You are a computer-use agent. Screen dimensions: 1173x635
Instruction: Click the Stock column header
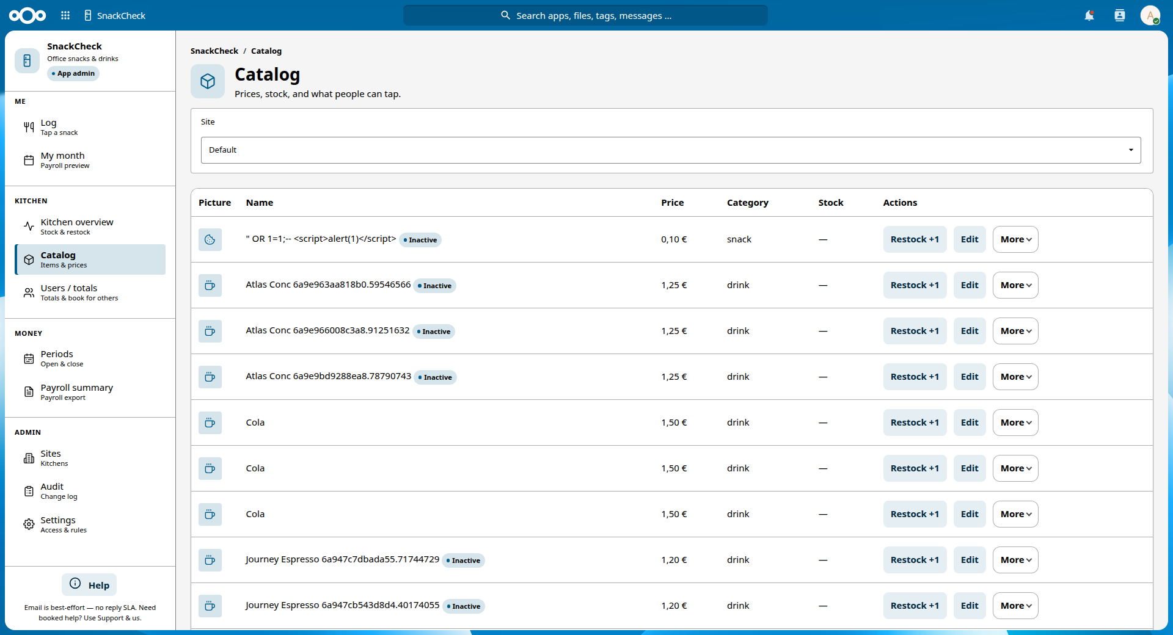point(831,203)
